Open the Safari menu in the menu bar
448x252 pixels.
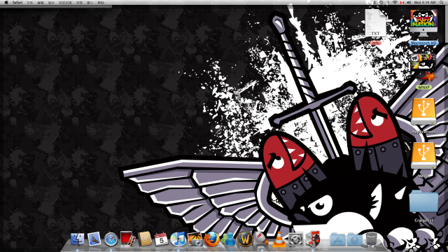click(17, 2)
